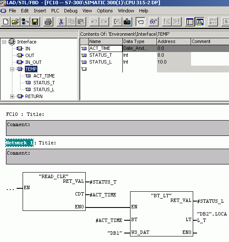Open the File menu
The width and height of the screenshot is (229, 242).
click(x=12, y=11)
